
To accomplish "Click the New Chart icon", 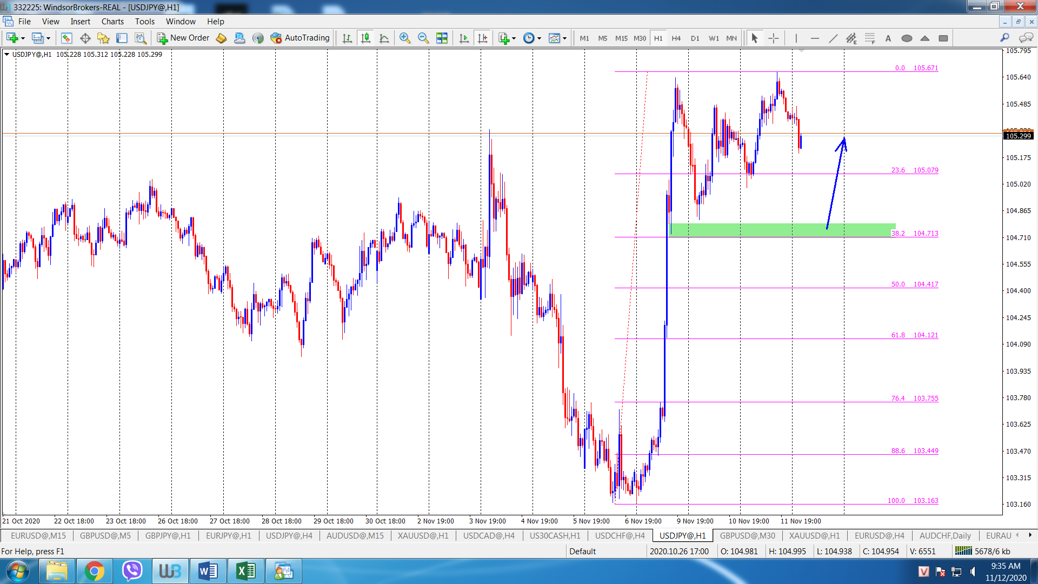I will pos(12,38).
